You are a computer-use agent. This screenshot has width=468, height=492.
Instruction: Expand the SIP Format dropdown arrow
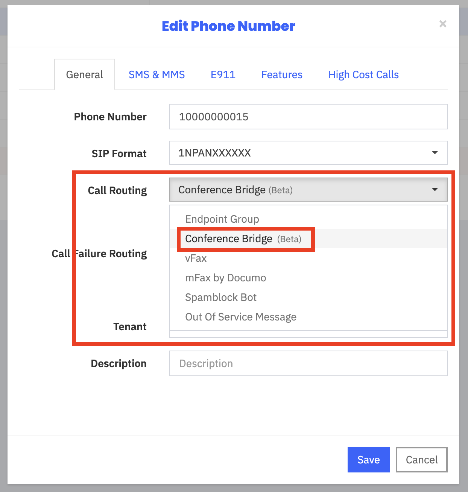[435, 153]
